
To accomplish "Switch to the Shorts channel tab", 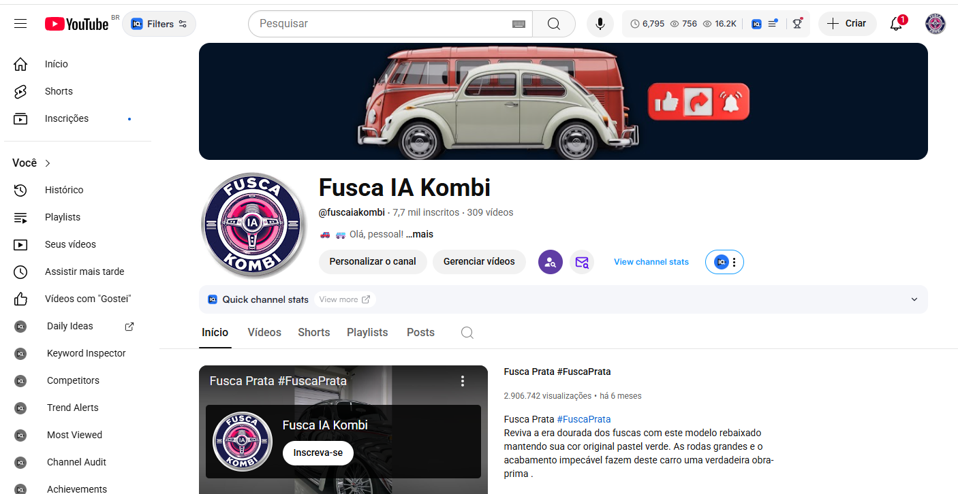I will pyautogui.click(x=314, y=333).
